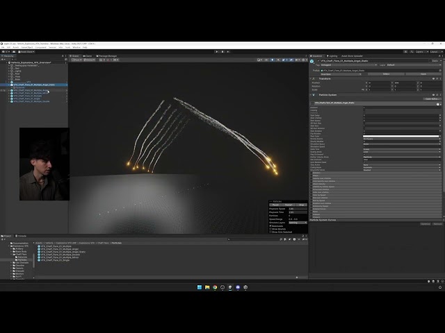
Task: Select the Materials folder in Project tree
Action: [21, 257]
